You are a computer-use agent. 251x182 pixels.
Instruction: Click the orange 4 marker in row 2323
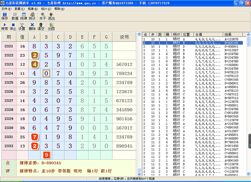[35, 65]
